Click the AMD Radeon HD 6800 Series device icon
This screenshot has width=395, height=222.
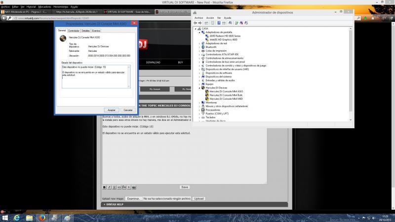pyautogui.click(x=207, y=36)
